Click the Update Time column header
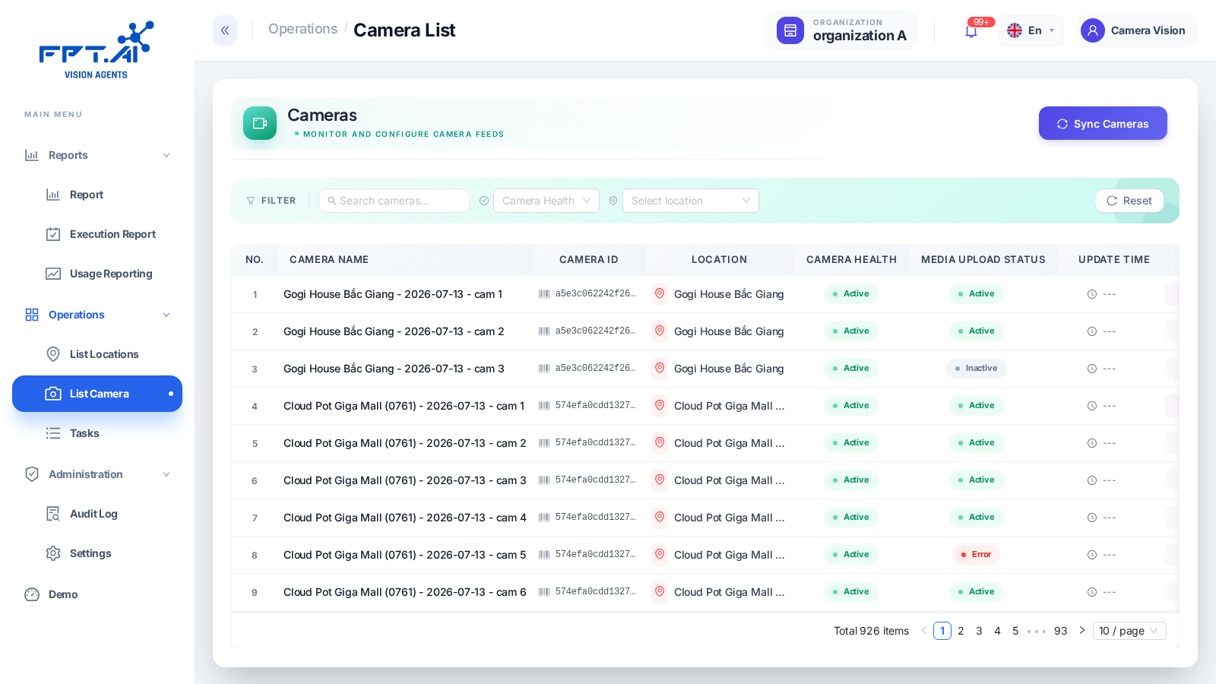 click(1114, 260)
